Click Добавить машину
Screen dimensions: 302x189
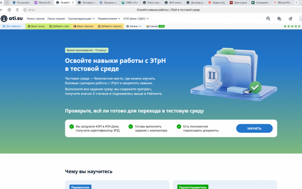(110, 26)
